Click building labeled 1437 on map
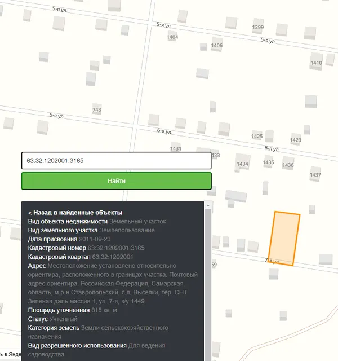The width and height of the screenshot is (338, 361). [315, 175]
